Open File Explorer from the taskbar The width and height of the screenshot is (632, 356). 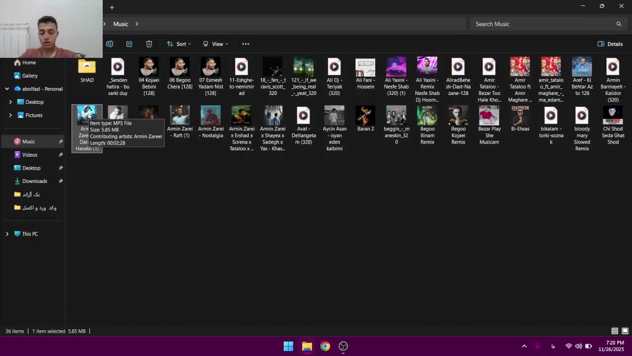(307, 346)
